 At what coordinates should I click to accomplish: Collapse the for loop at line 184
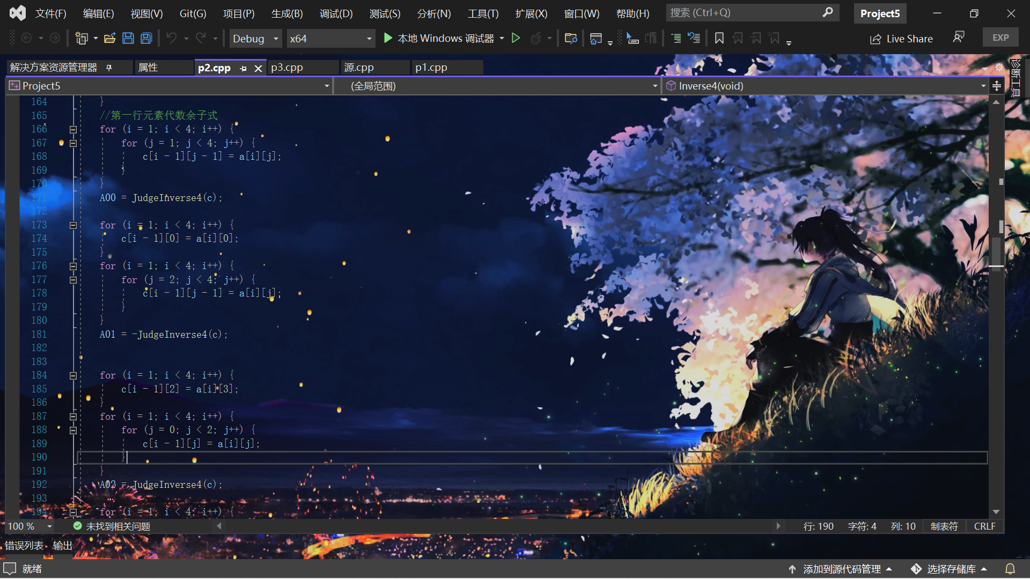[x=73, y=375]
